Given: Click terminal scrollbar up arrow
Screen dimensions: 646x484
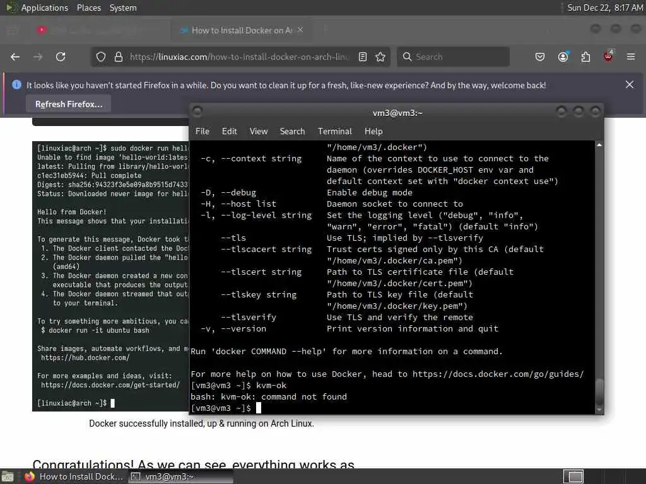Looking at the screenshot, I should (x=599, y=146).
